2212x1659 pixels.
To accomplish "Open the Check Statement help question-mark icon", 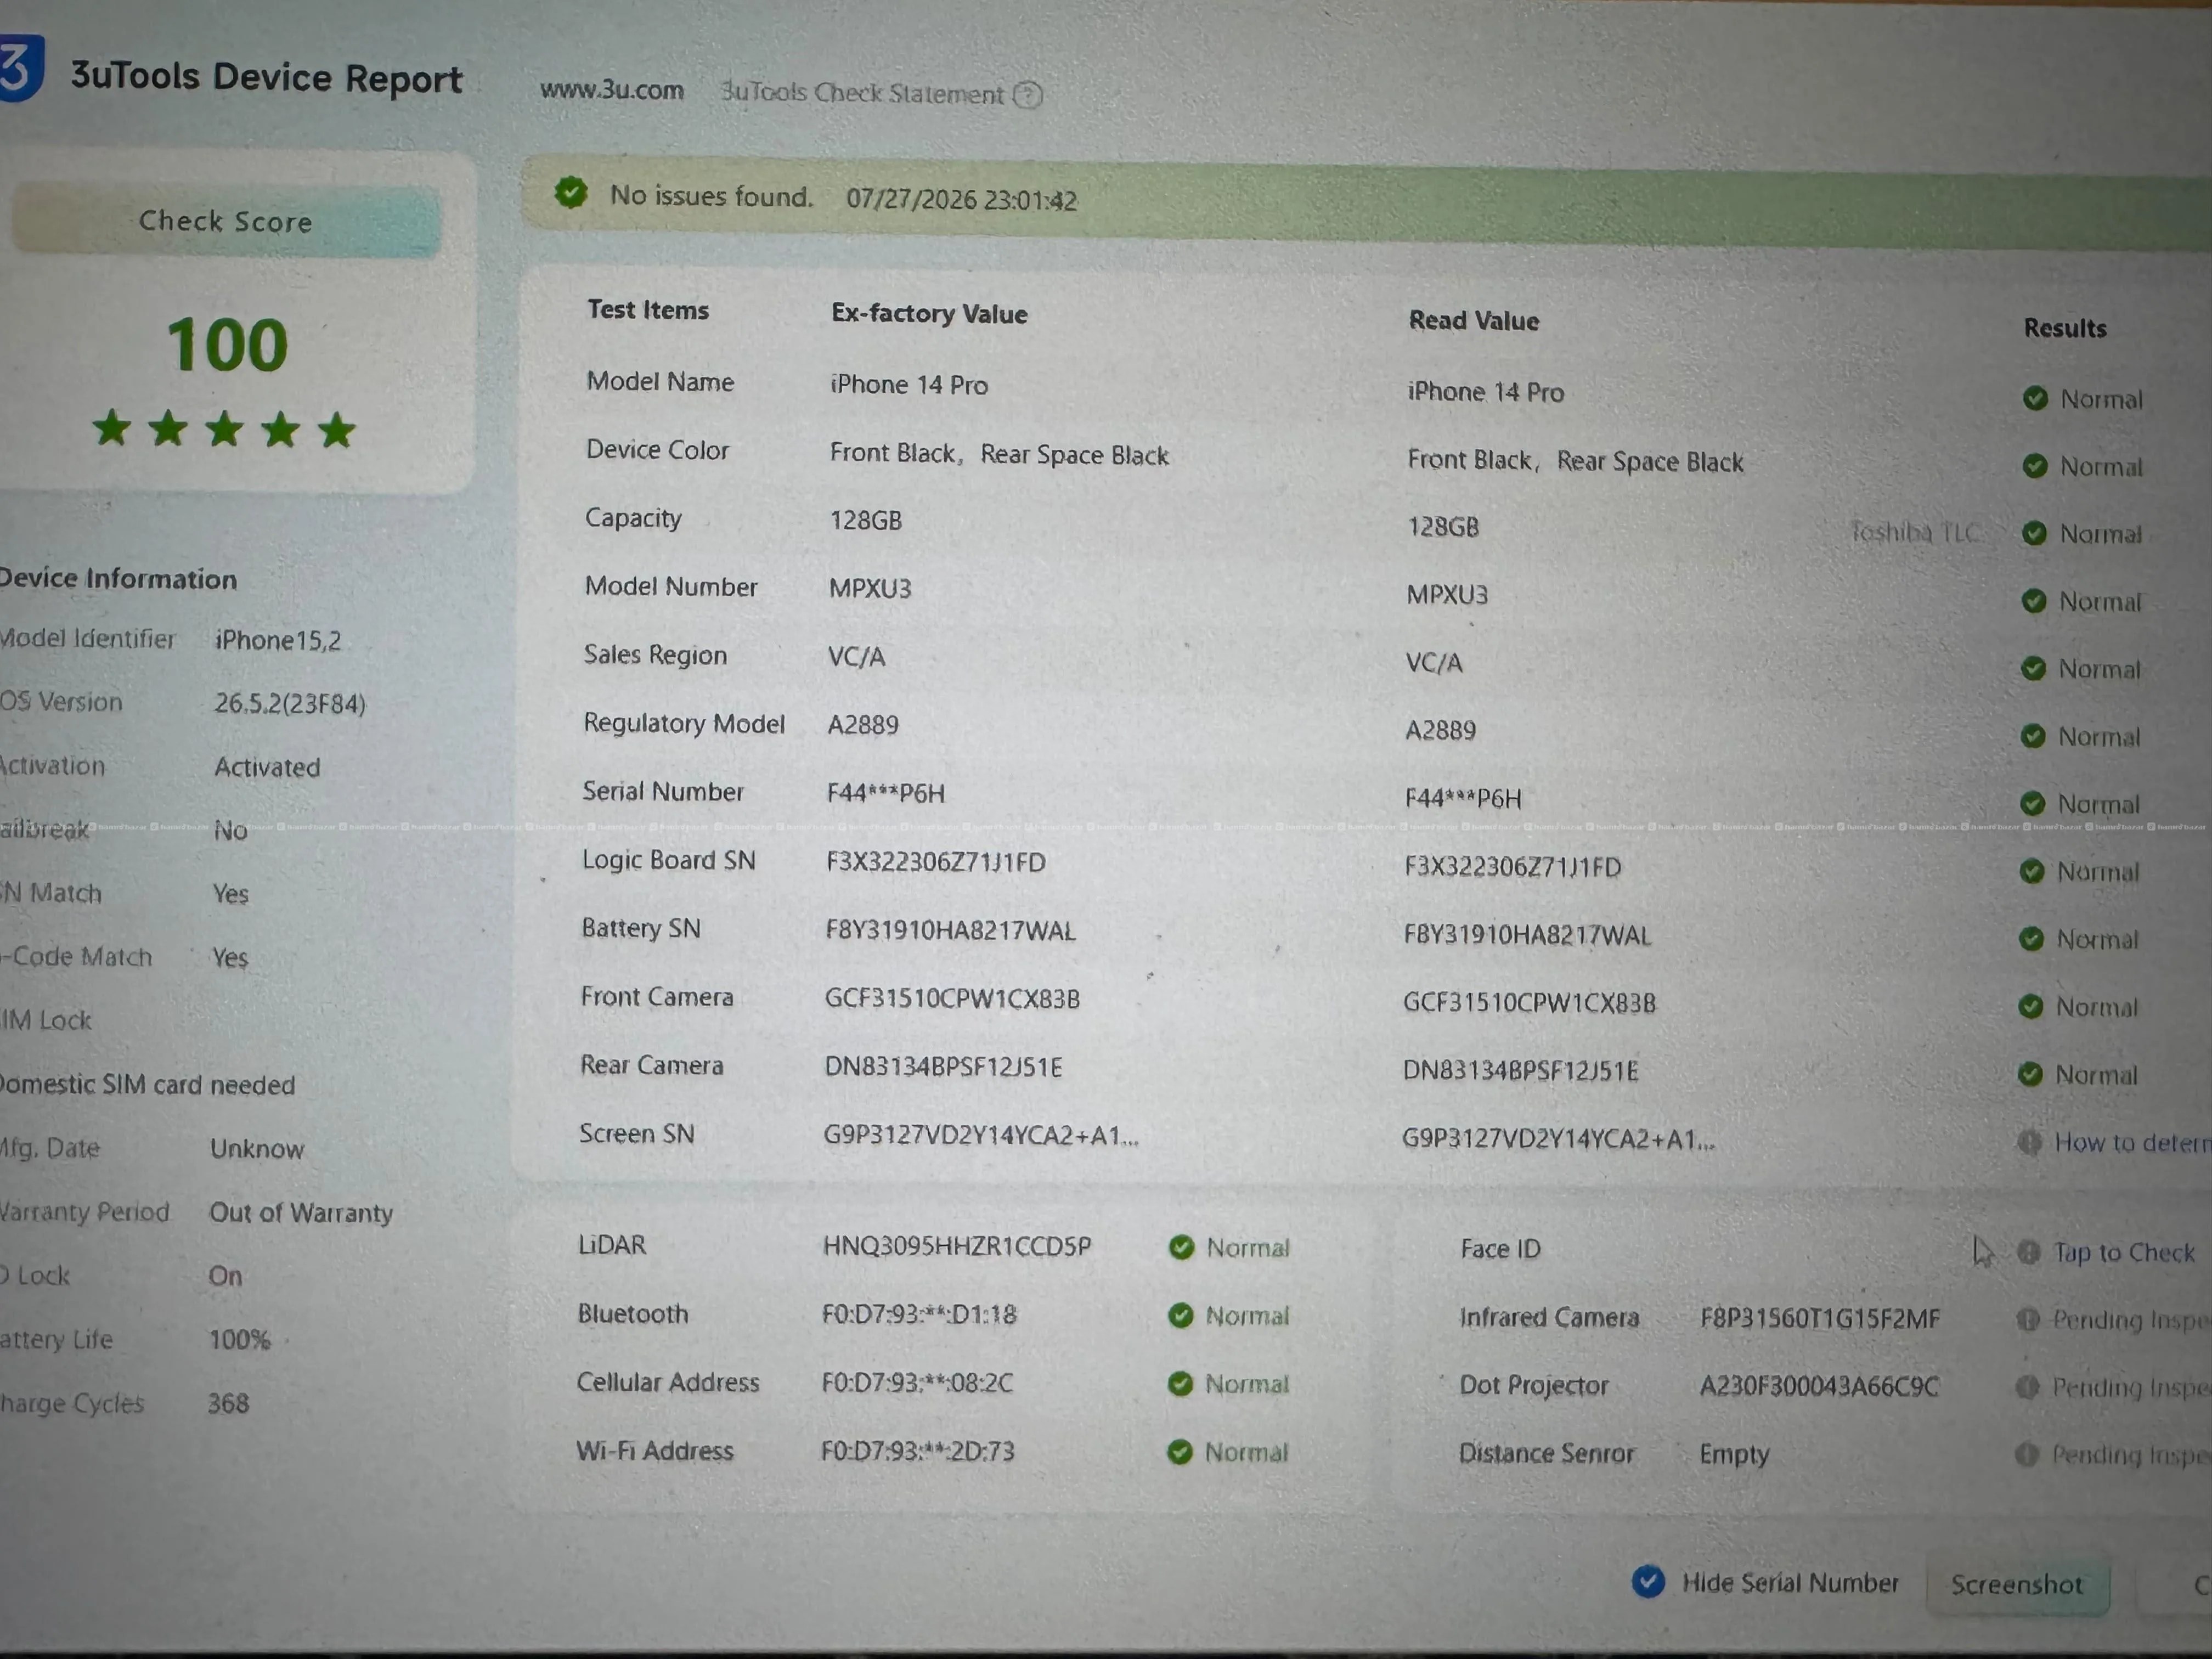I will [x=1027, y=95].
